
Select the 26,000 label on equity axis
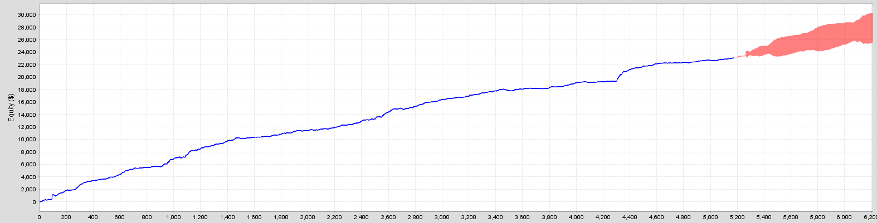(x=27, y=39)
